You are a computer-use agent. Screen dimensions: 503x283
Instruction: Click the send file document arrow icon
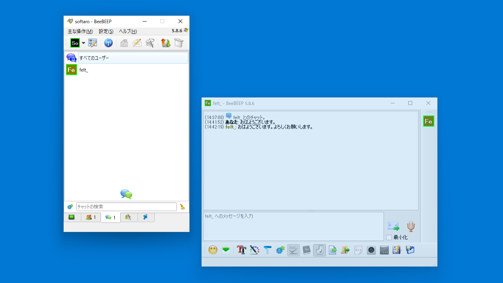tap(332, 250)
